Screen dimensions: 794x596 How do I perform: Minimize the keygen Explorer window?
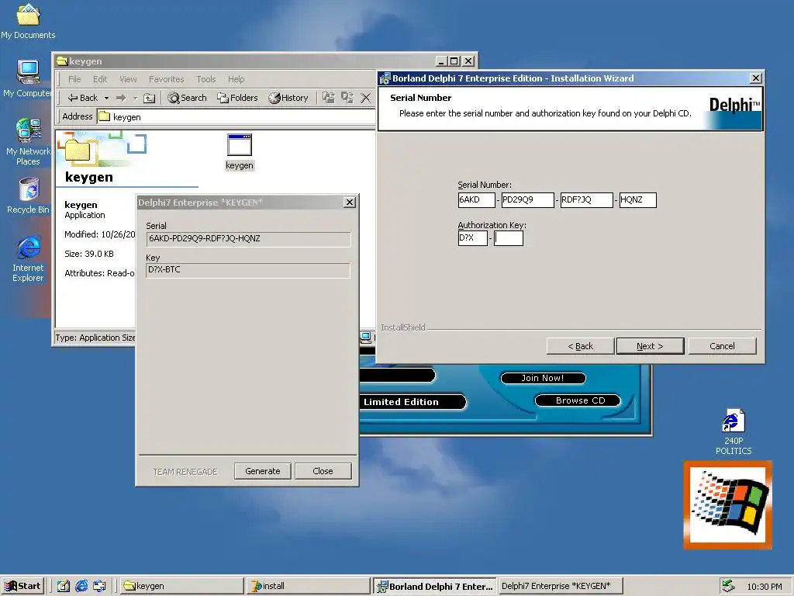[x=441, y=61]
